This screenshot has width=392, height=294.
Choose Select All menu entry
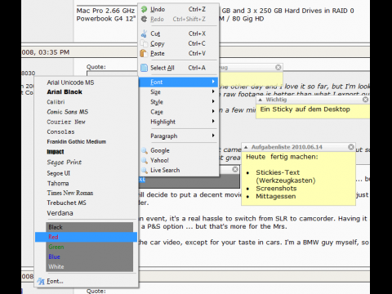coord(179,68)
